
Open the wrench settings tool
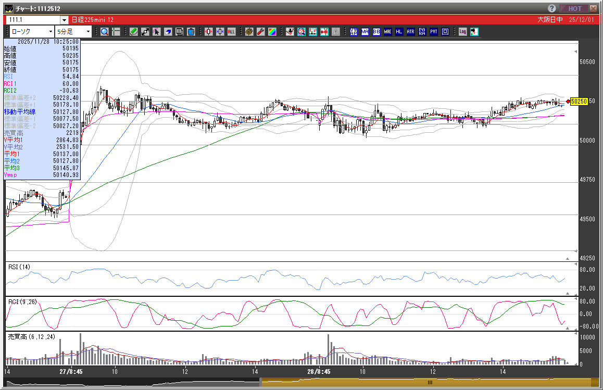[x=260, y=32]
